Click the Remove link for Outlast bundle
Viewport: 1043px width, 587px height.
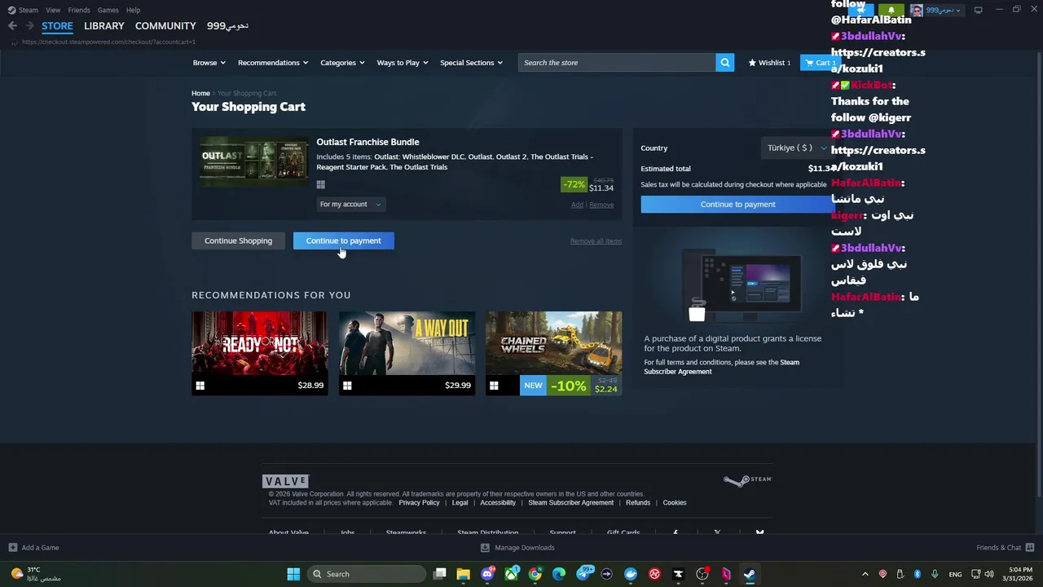(601, 205)
